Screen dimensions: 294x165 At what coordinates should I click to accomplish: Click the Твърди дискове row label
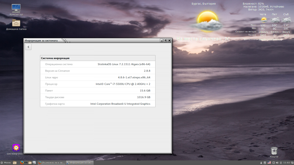(55, 97)
